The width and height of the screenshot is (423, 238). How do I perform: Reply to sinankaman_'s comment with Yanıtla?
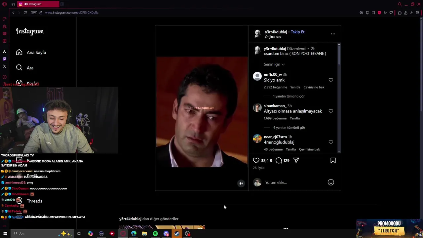(295, 118)
